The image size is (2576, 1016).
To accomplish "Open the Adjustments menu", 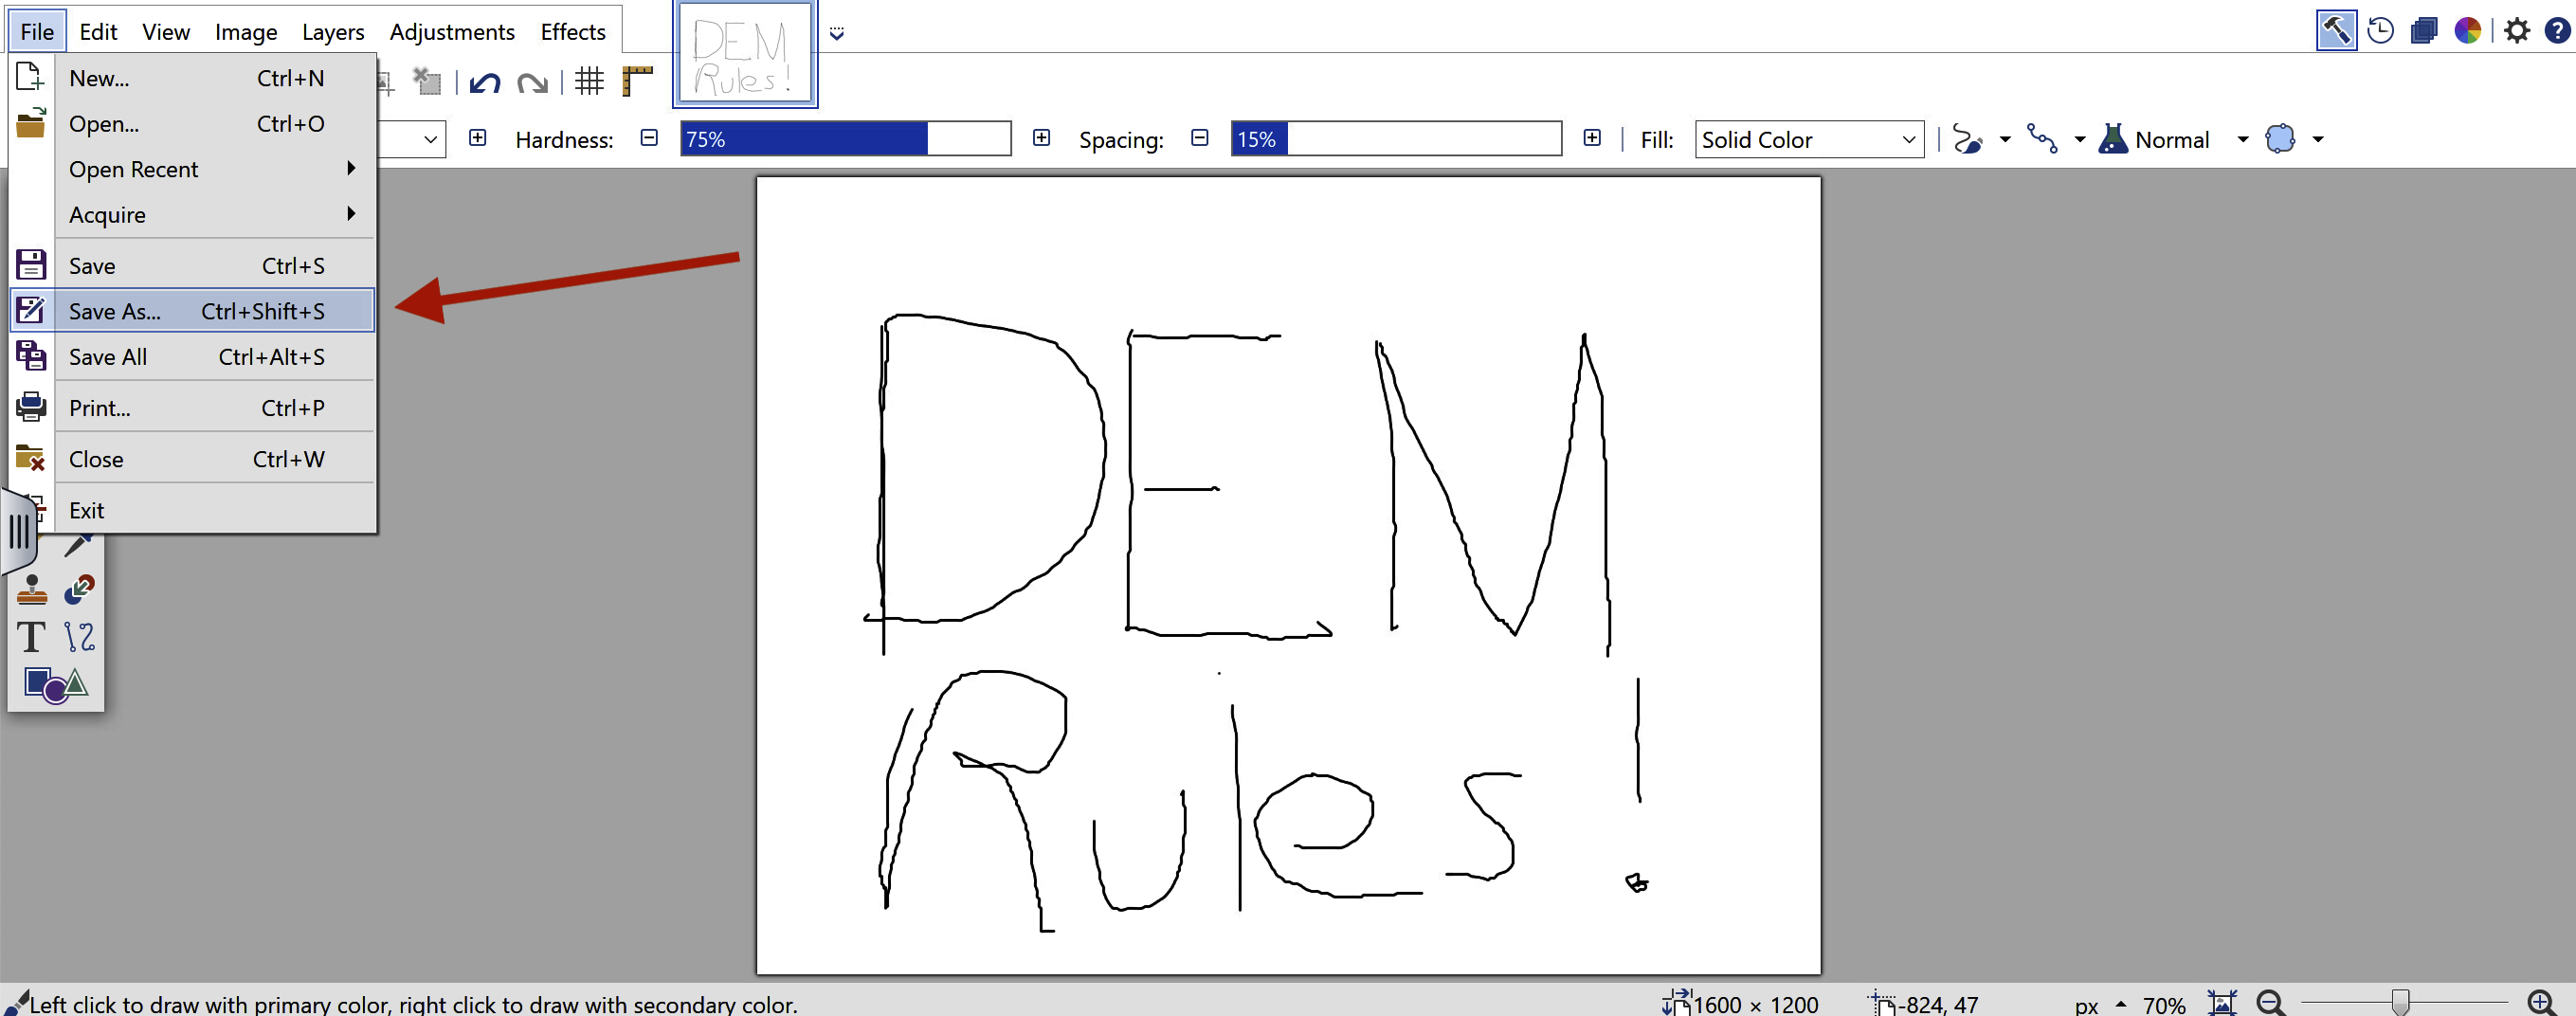I will tap(452, 32).
